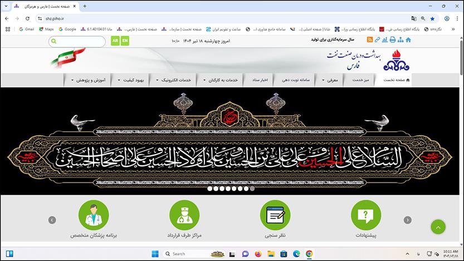Click the Windows Start button
Image resolution: width=464 pixels, height=261 pixels.
click(155, 254)
